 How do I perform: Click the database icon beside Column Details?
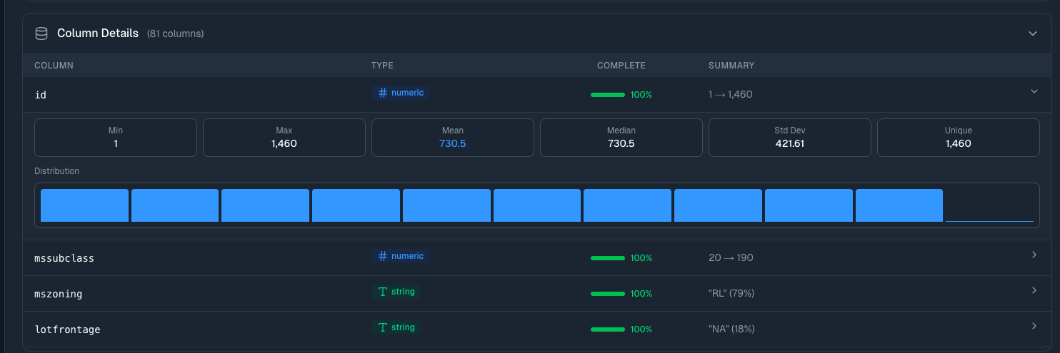click(x=41, y=34)
